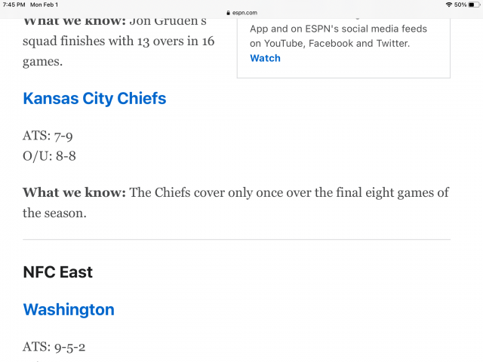Click the ATS: 7-9 record line

coord(48,137)
